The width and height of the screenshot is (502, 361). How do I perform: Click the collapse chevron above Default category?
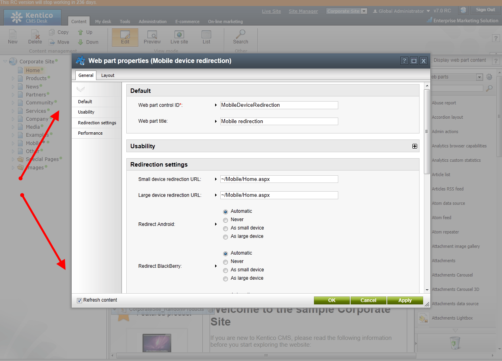click(x=81, y=89)
